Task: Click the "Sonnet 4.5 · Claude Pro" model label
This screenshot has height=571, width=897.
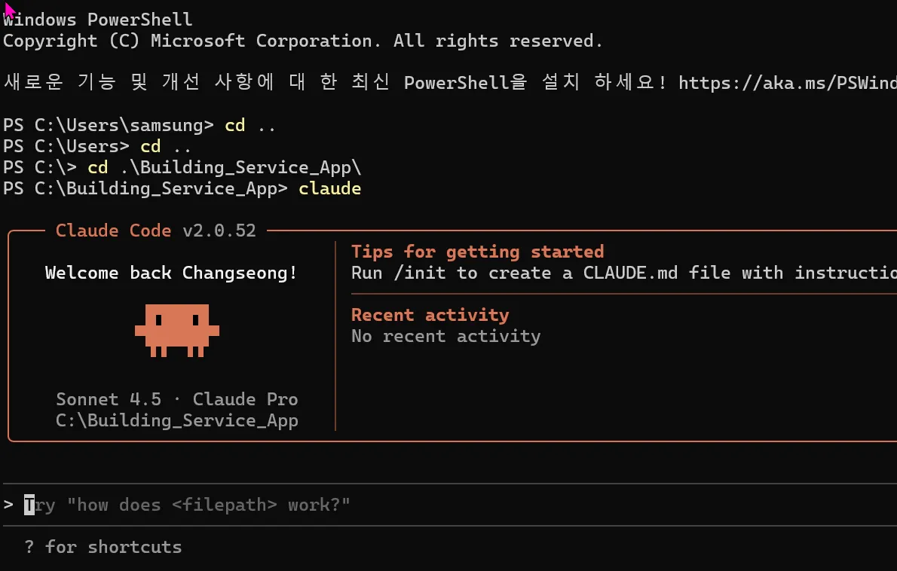Action: click(x=177, y=399)
